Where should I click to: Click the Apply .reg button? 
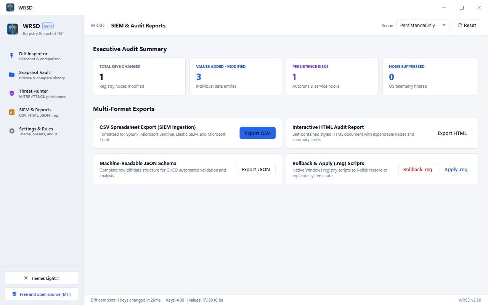tap(456, 169)
